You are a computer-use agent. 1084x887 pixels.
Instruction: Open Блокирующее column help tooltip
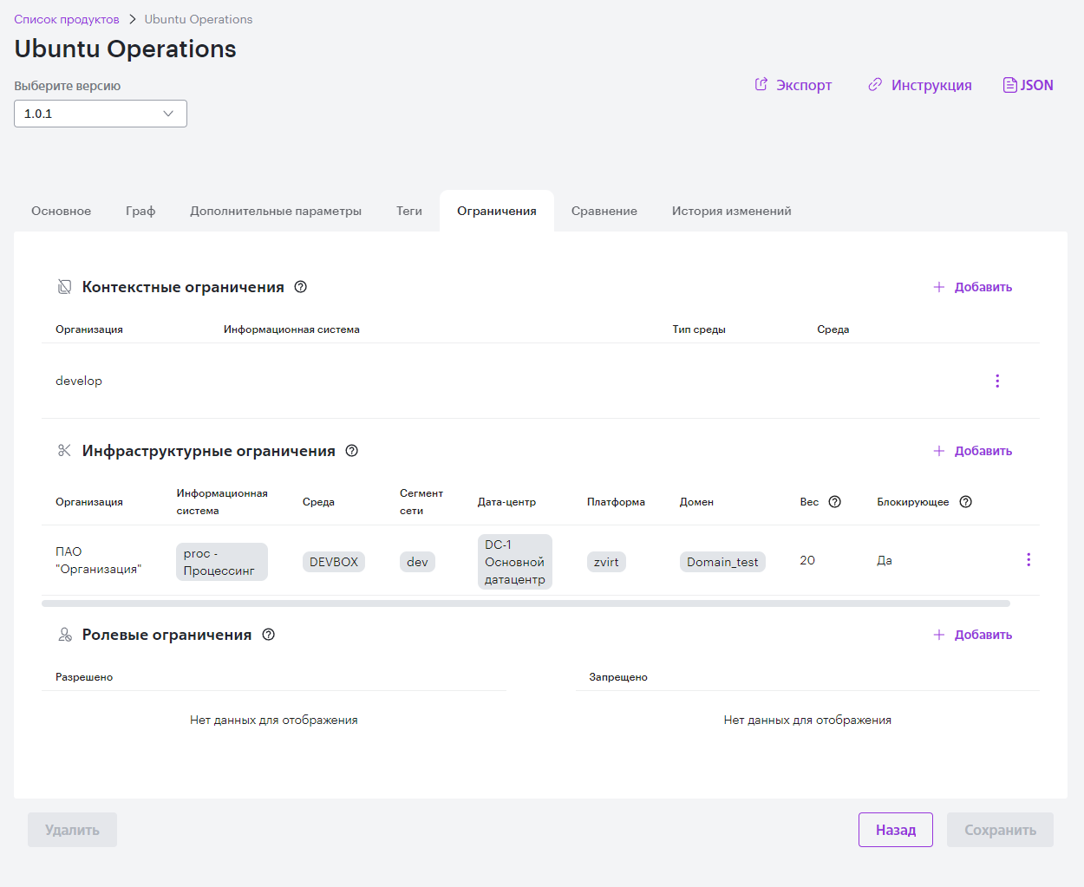click(x=966, y=502)
